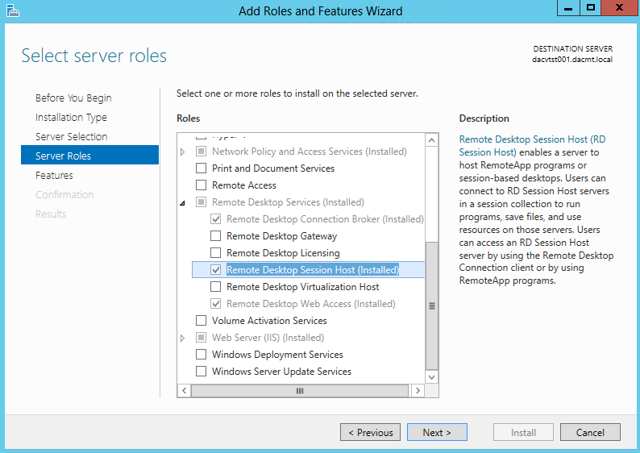Enable the Remote Desktop Gateway checkbox

click(x=215, y=236)
